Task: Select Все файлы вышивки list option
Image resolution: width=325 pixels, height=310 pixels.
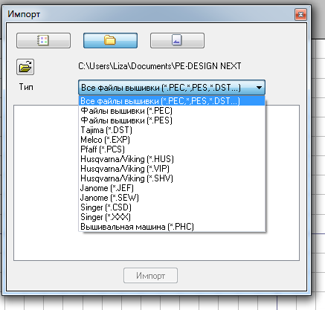Action: pos(172,101)
